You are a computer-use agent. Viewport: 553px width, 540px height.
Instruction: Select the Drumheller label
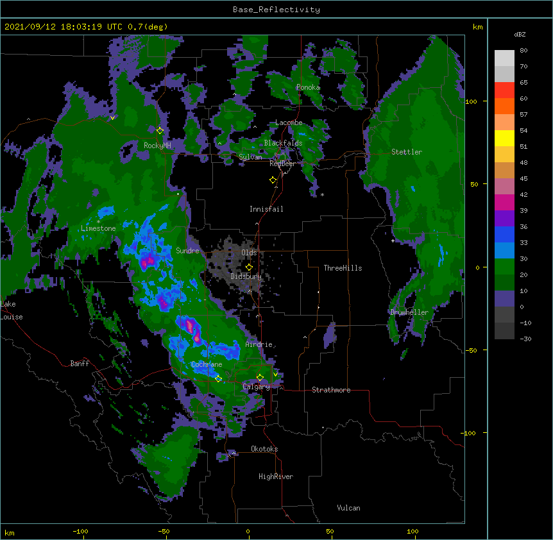409,312
